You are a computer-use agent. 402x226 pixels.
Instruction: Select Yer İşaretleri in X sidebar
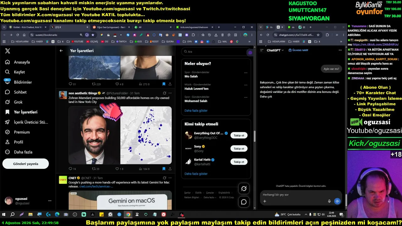tap(22, 112)
